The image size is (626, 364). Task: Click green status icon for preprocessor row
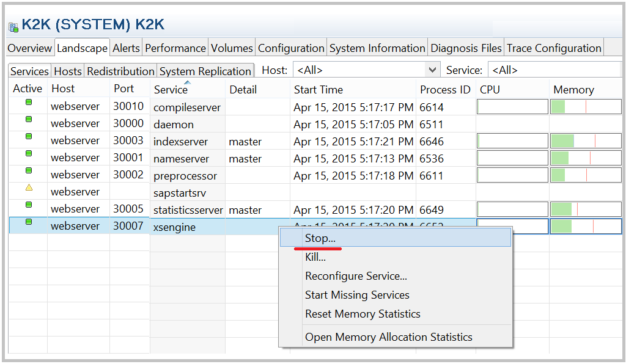pyautogui.click(x=29, y=170)
